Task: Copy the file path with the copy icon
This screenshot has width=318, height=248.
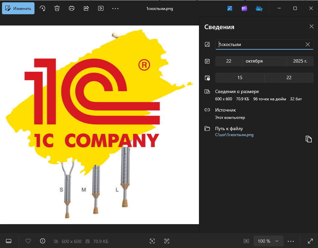Action: pyautogui.click(x=309, y=139)
